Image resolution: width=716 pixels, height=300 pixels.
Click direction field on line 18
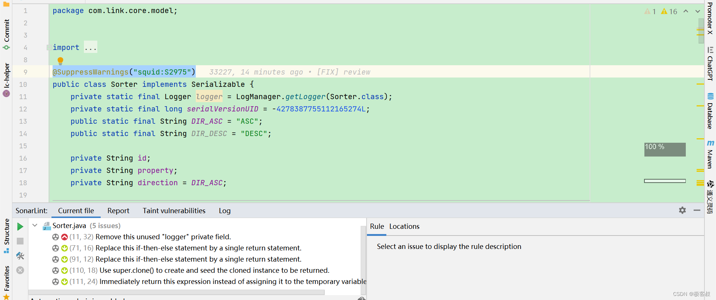[x=158, y=183]
